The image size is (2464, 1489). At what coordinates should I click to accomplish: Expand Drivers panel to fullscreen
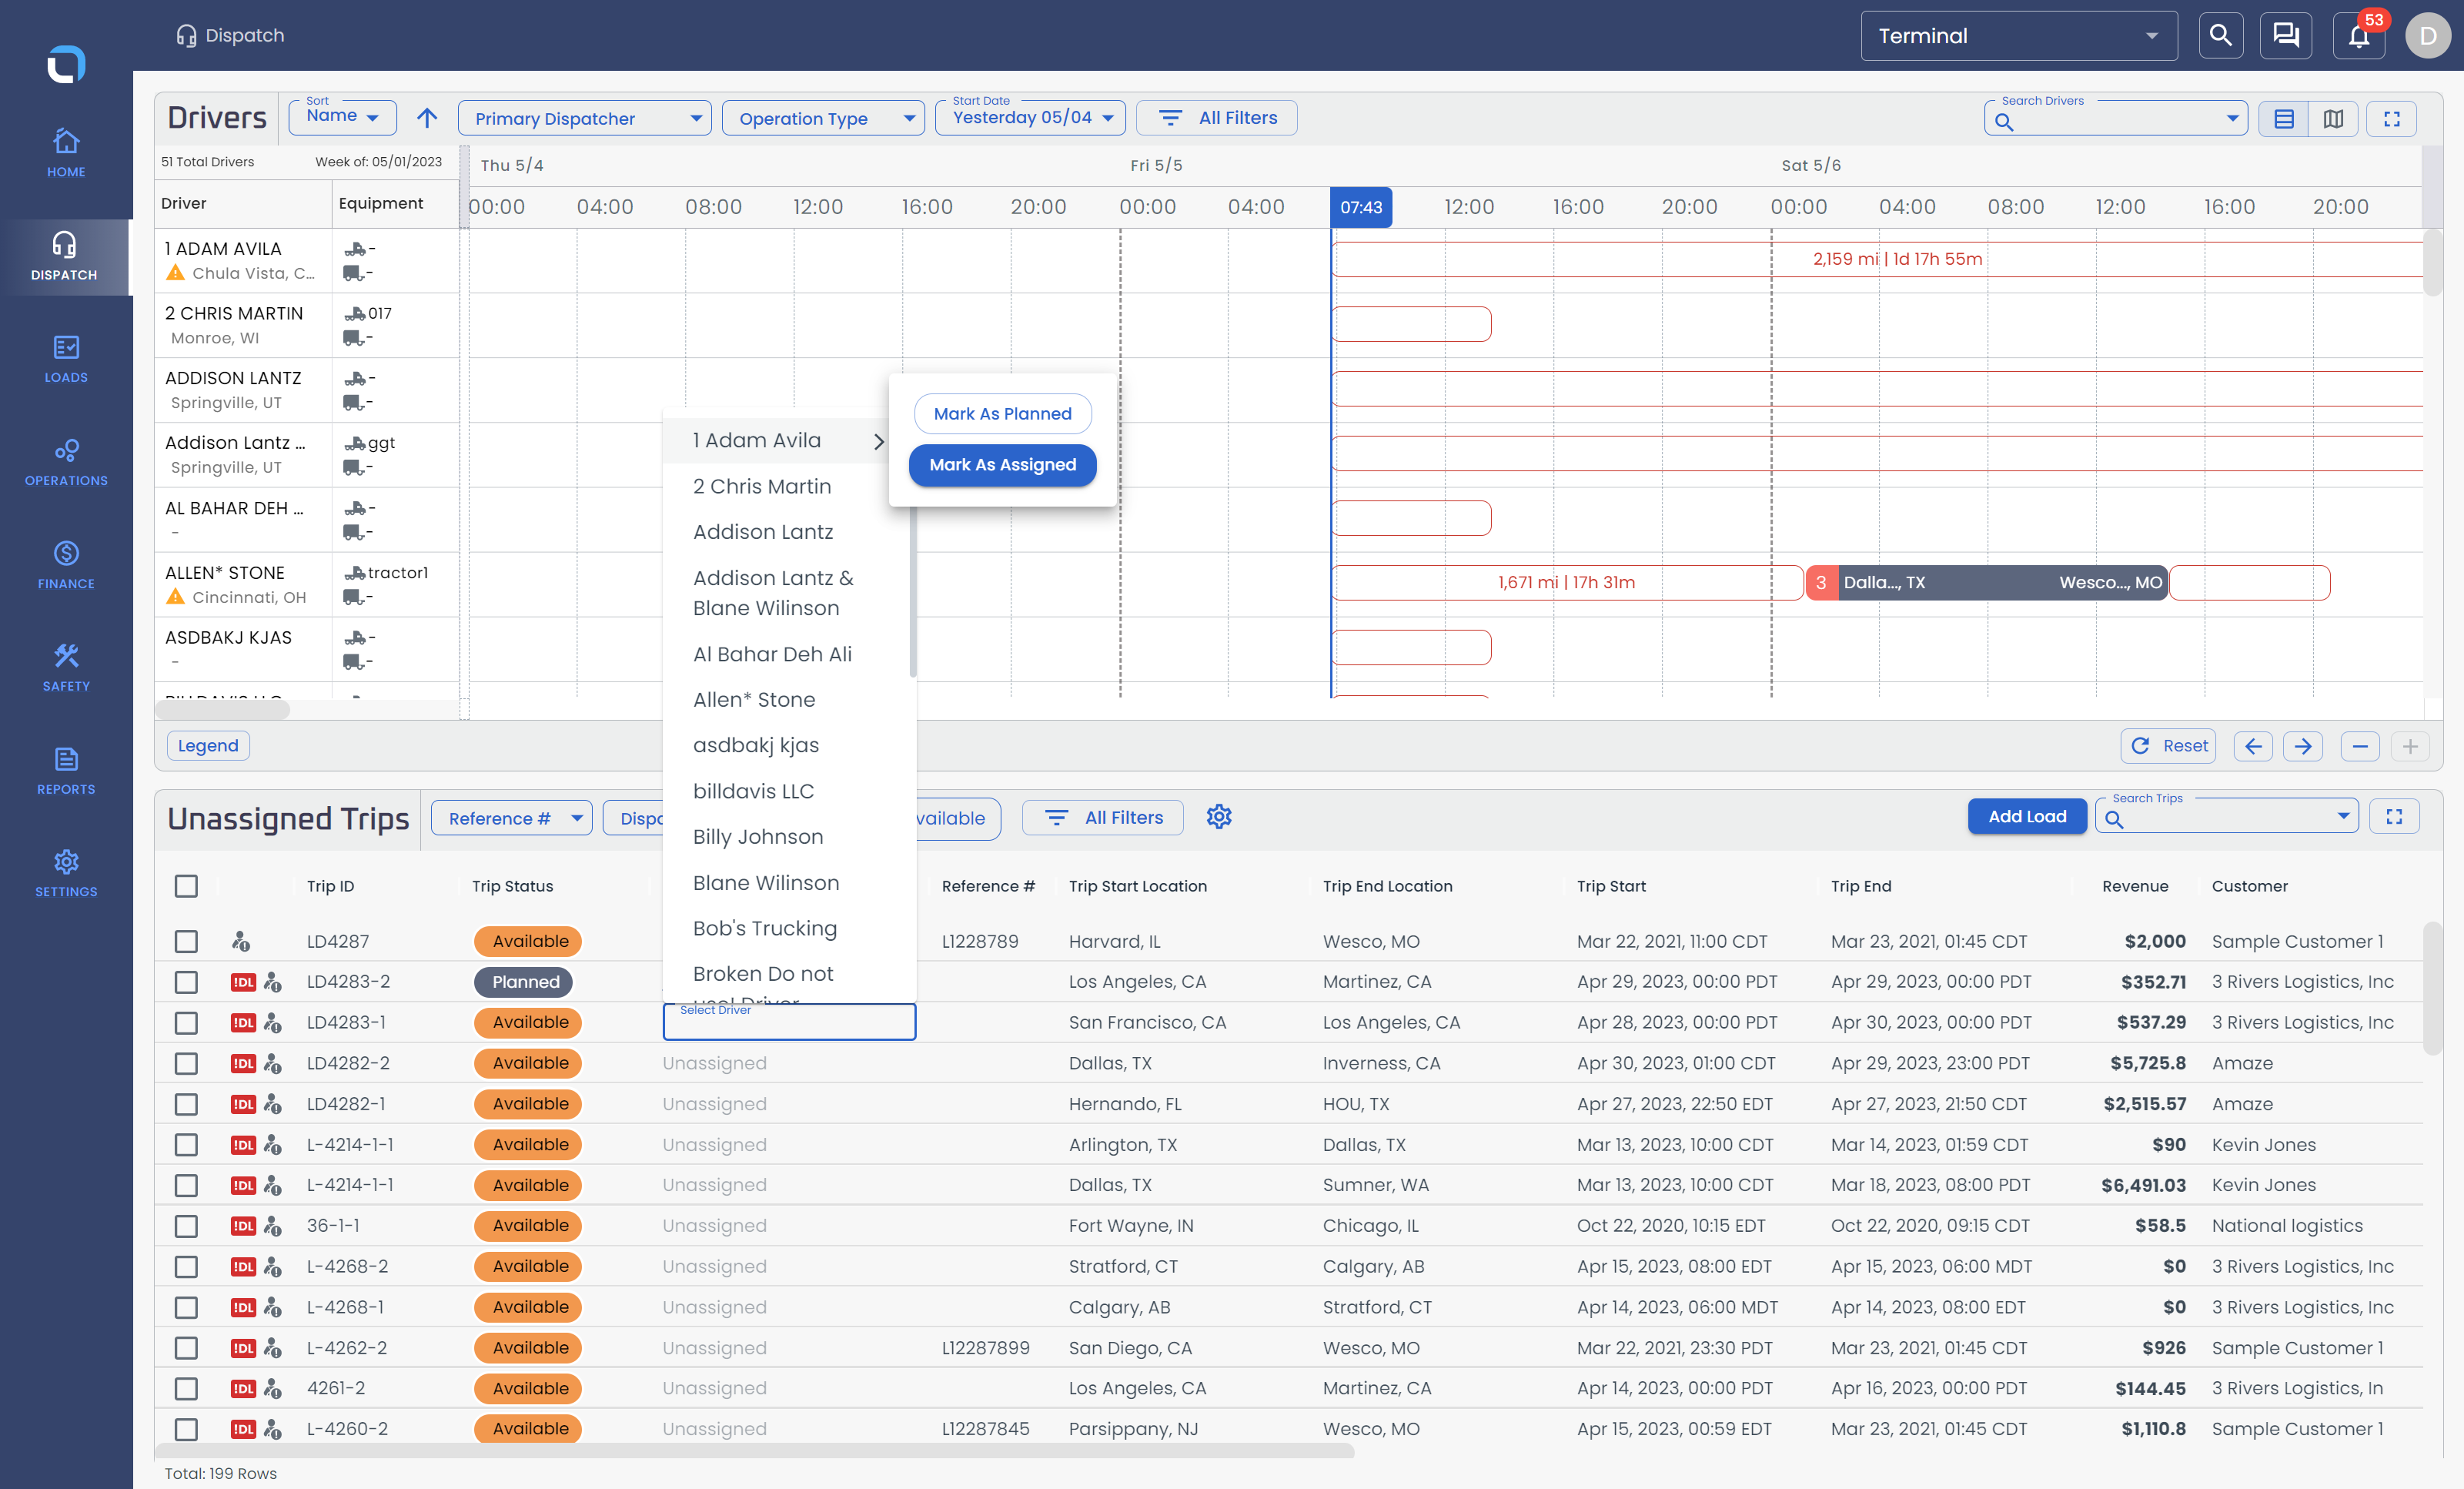(2392, 119)
